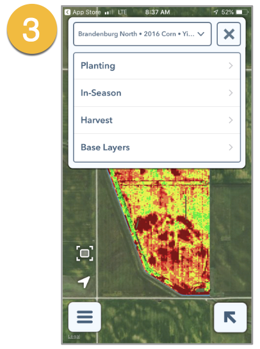Image resolution: width=260 pixels, height=349 pixels.
Task: Open the Brandenburg North 2016 Corn dropdown
Action: [x=142, y=34]
